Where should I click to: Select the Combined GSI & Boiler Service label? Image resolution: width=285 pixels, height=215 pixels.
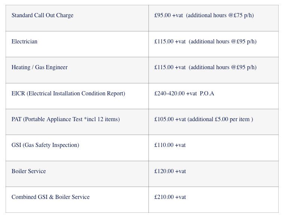[x=50, y=197]
